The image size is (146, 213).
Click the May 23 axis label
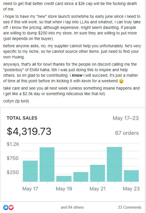tap(131, 189)
